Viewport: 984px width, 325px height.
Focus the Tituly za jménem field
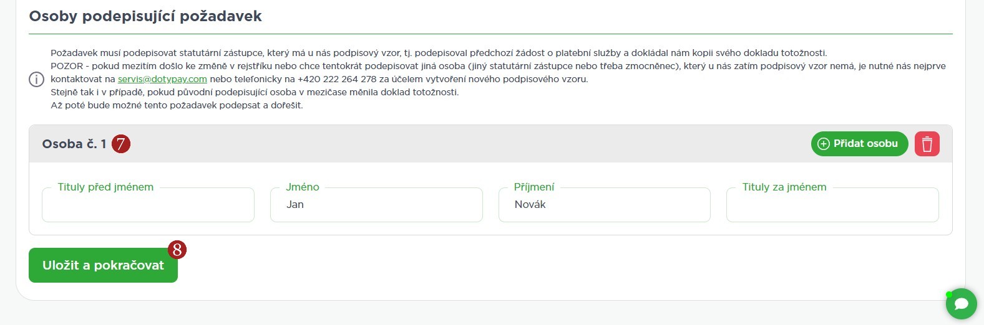click(832, 205)
